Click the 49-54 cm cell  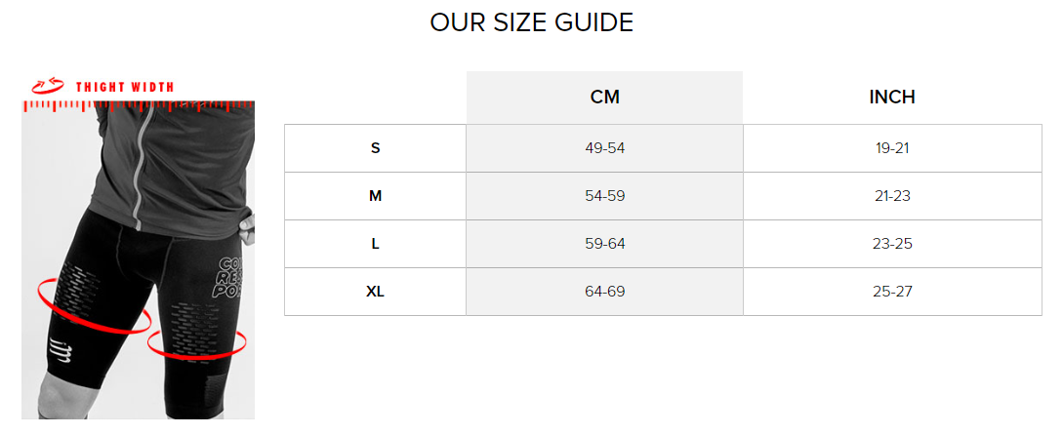(x=605, y=148)
